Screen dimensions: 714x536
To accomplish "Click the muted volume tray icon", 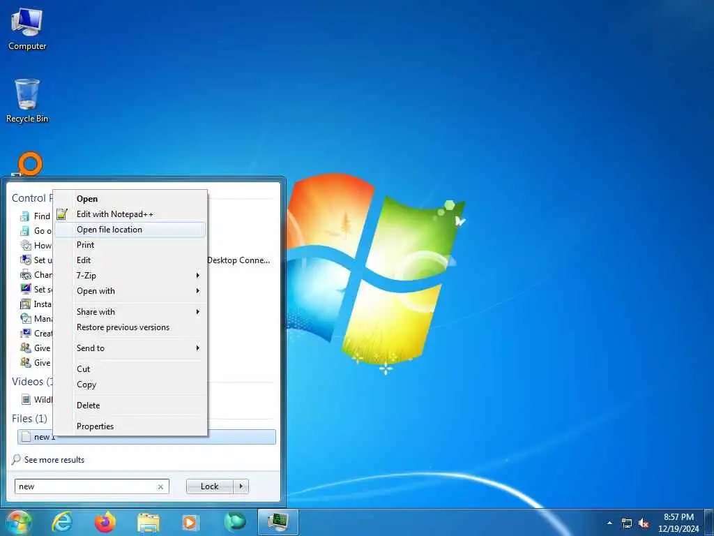I will point(644,523).
